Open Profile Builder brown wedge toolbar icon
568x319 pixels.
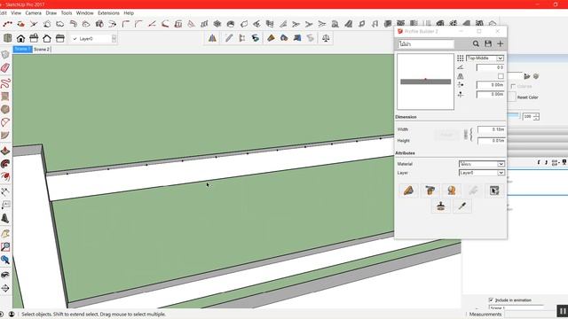pos(271,38)
